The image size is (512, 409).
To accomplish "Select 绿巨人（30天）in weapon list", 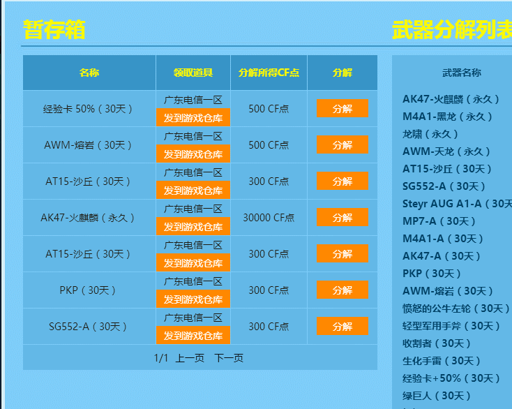I will (x=437, y=396).
